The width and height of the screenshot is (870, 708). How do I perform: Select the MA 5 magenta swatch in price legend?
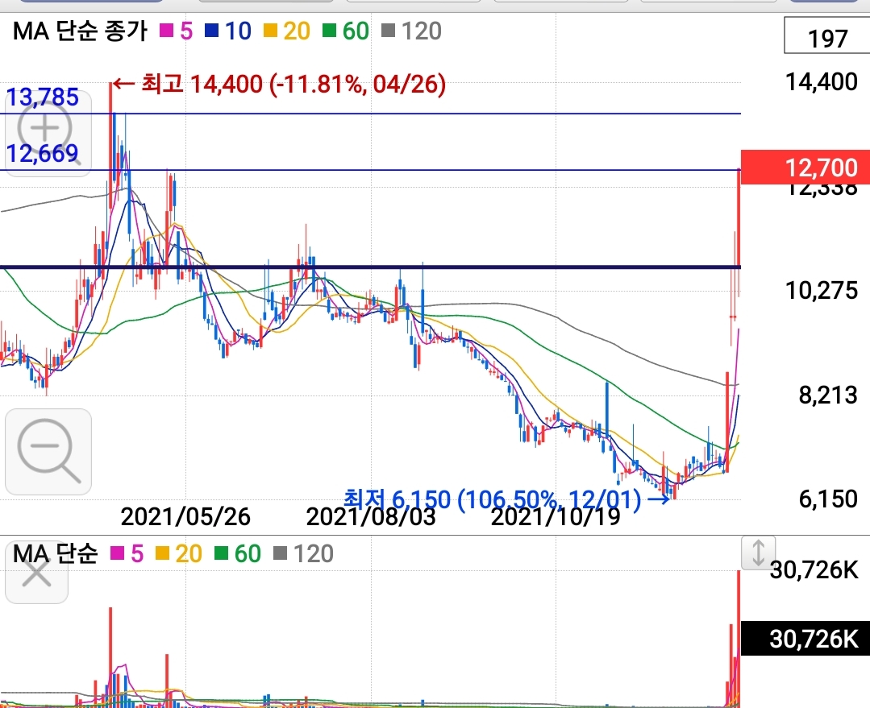tap(166, 31)
